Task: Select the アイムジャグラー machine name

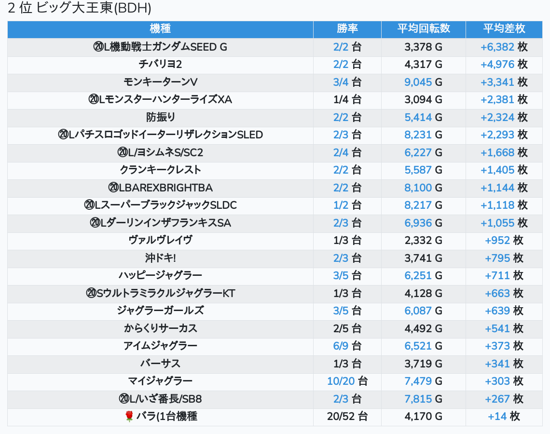Action: [x=160, y=346]
